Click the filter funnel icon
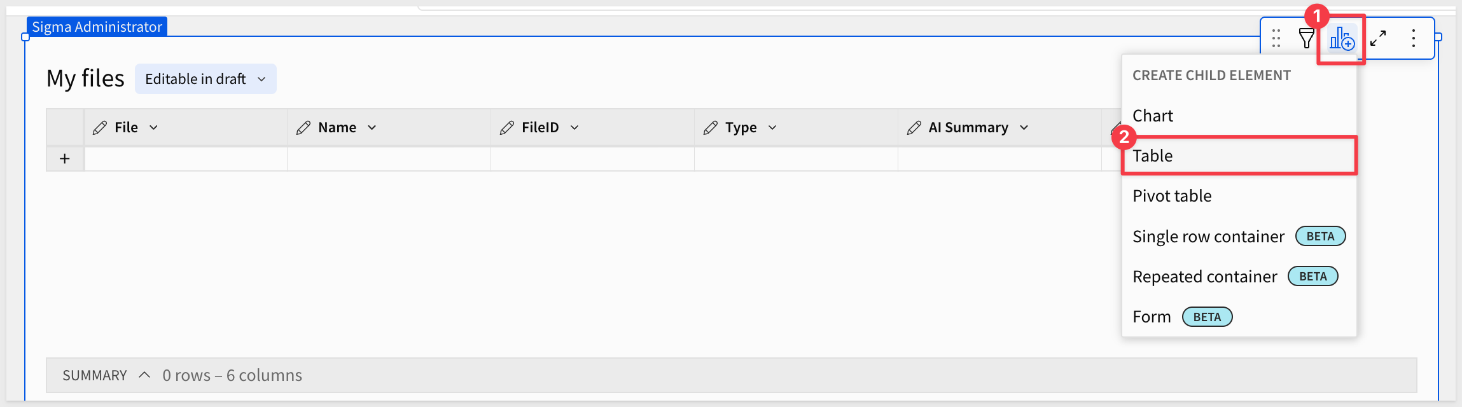Viewport: 1462px width, 407px height. [x=1306, y=38]
